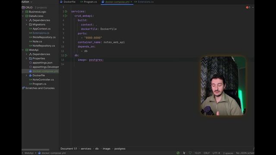The image size is (276, 155).
Task: Expand the Migrations folder
Action: click(26, 25)
